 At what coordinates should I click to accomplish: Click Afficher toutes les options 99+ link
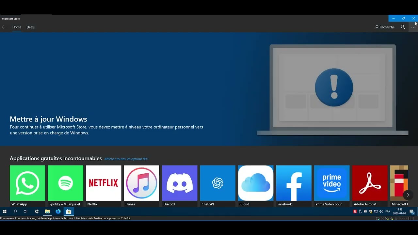126,159
